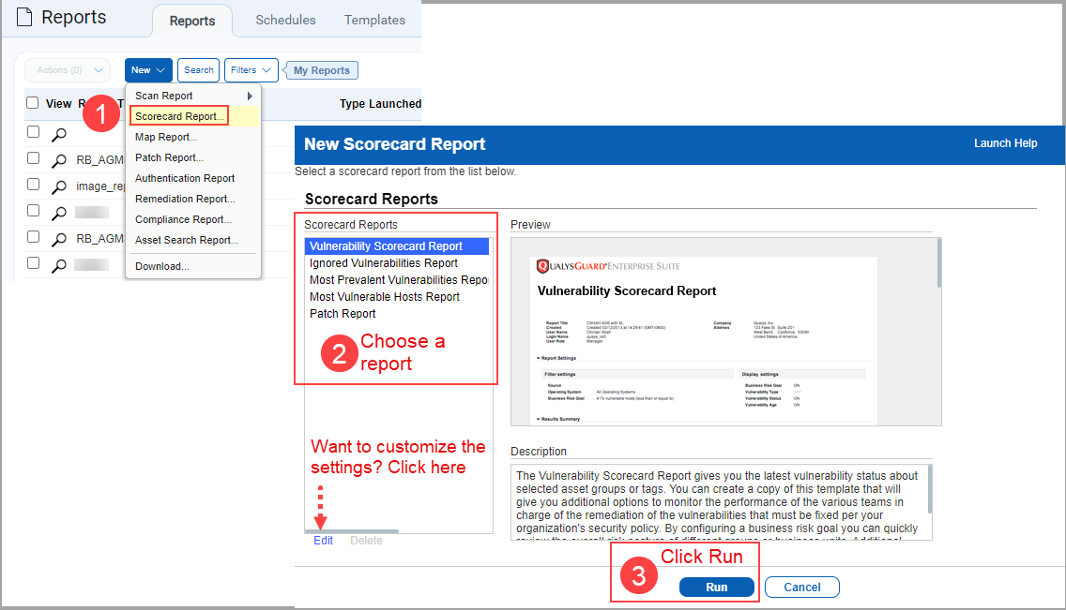Check the last report row checkbox

33,263
